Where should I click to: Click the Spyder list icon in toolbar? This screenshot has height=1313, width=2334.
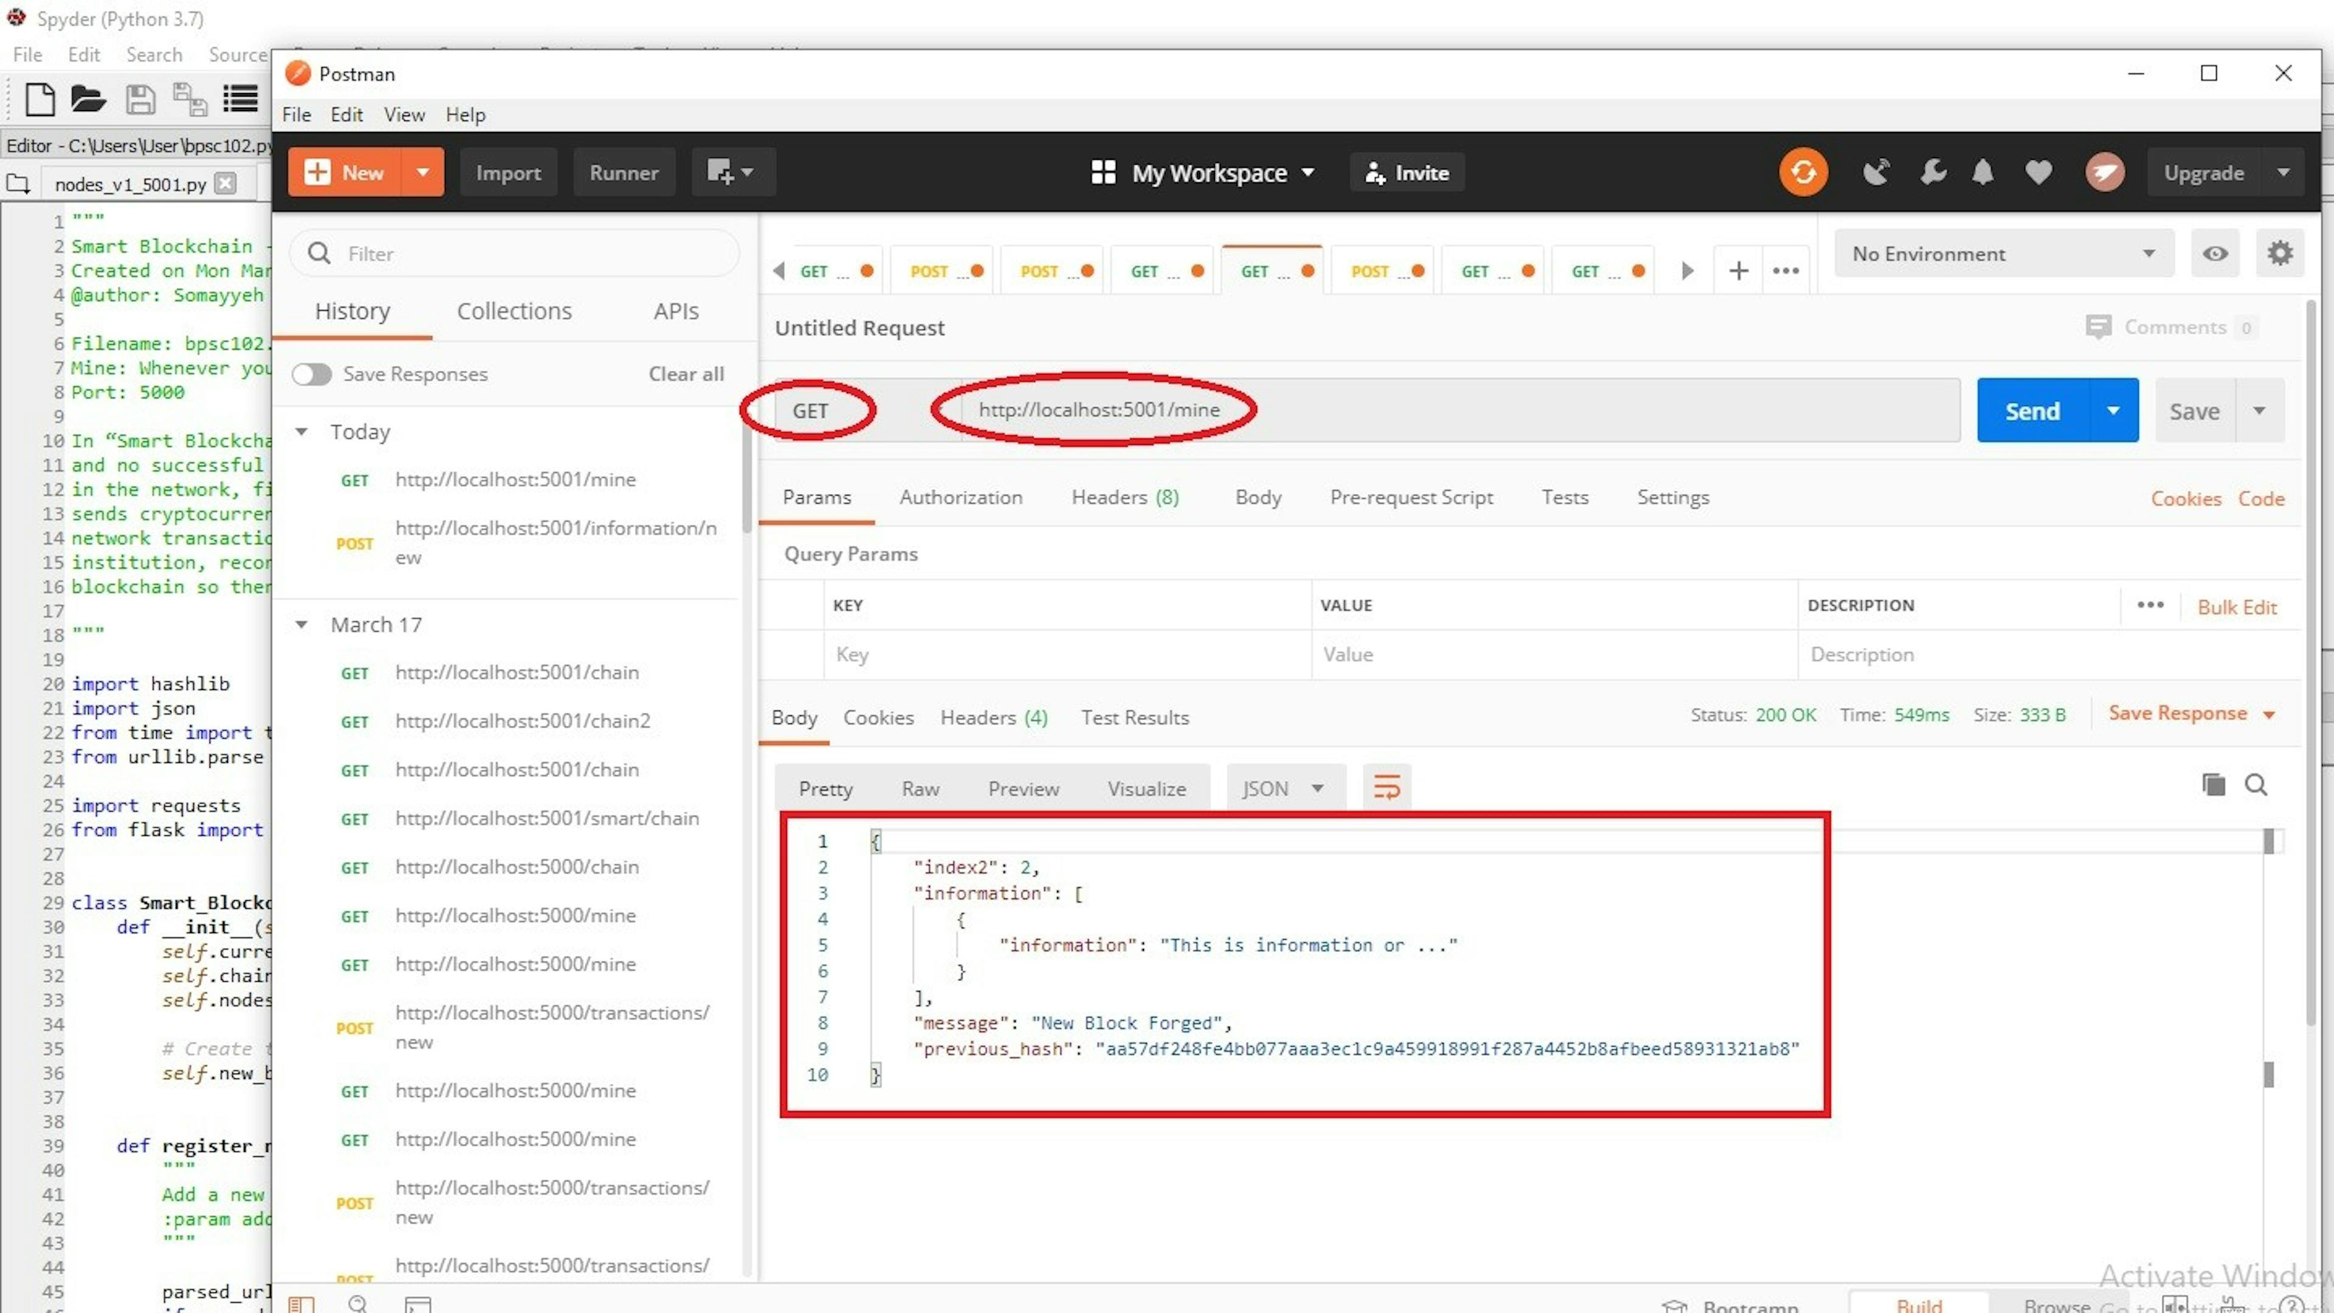pyautogui.click(x=240, y=98)
